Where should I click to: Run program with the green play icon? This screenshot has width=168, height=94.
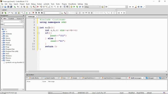click(x=74, y=7)
